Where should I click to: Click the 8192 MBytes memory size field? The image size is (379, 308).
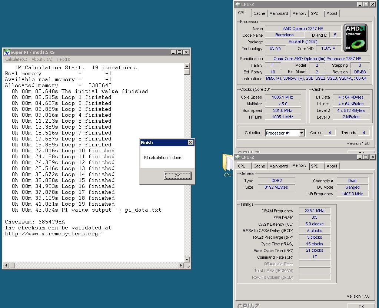tap(276, 188)
